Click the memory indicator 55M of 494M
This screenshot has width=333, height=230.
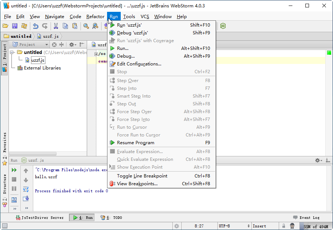point(316,227)
